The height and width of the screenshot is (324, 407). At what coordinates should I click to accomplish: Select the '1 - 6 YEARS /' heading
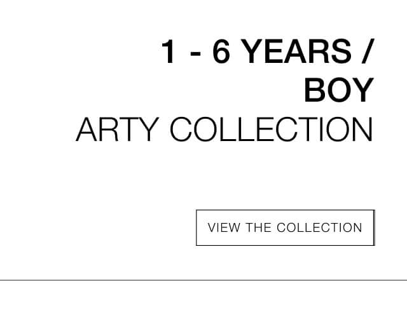coord(267,51)
